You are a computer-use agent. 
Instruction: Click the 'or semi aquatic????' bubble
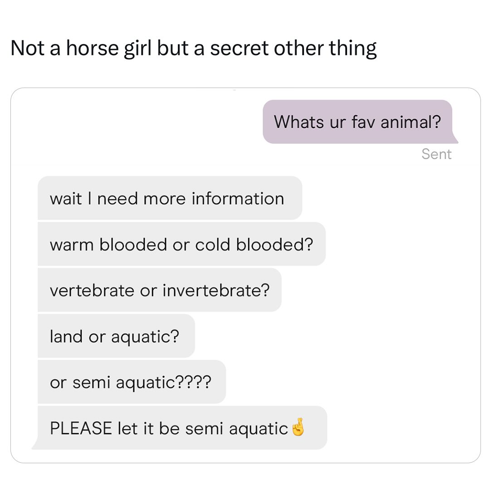click(x=132, y=382)
